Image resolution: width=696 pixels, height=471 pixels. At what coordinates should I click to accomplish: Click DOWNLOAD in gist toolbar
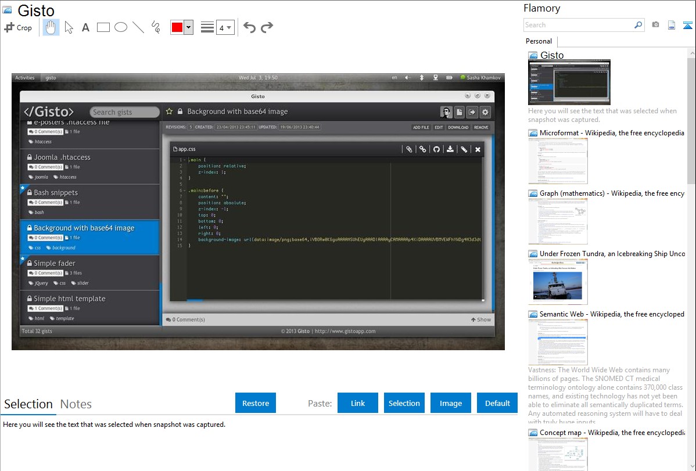[458, 127]
